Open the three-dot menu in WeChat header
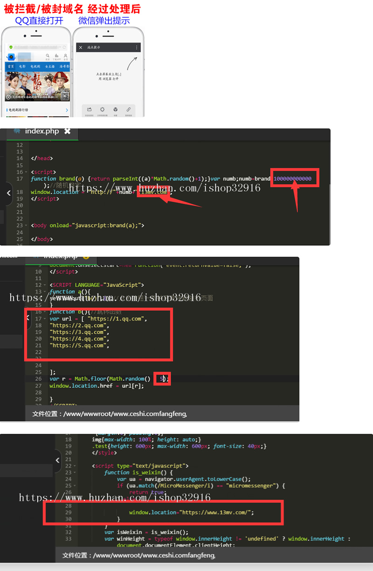This screenshot has width=373, height=571. (137, 48)
